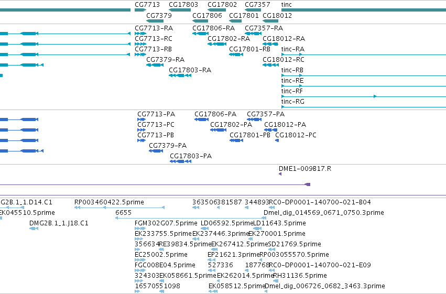The width and height of the screenshot is (446, 294).
Task: Click the 6655 feature label
Action: [124, 213]
